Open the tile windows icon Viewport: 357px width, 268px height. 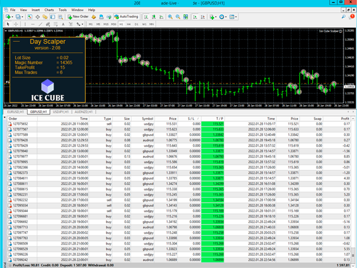click(x=186, y=17)
